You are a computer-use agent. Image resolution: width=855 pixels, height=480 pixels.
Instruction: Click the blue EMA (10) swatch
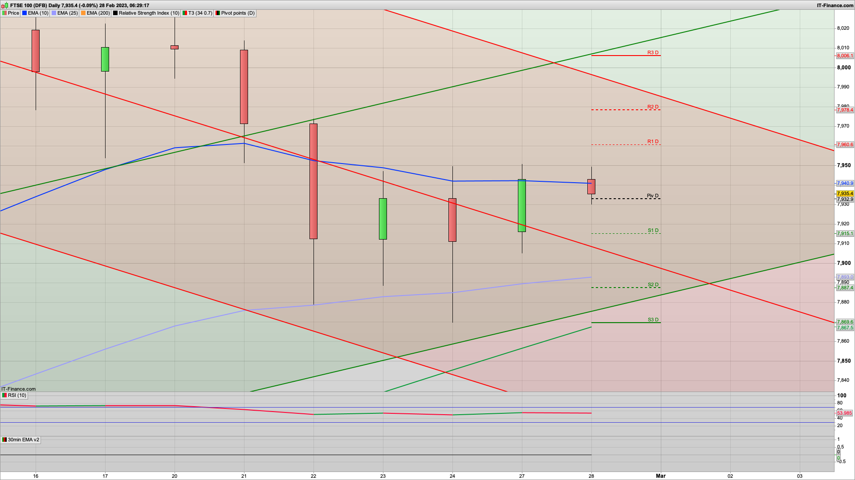(x=24, y=13)
